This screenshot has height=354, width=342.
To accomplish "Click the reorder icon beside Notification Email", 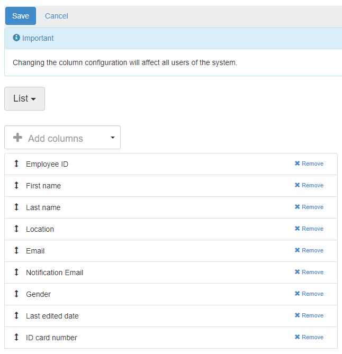I will click(16, 273).
